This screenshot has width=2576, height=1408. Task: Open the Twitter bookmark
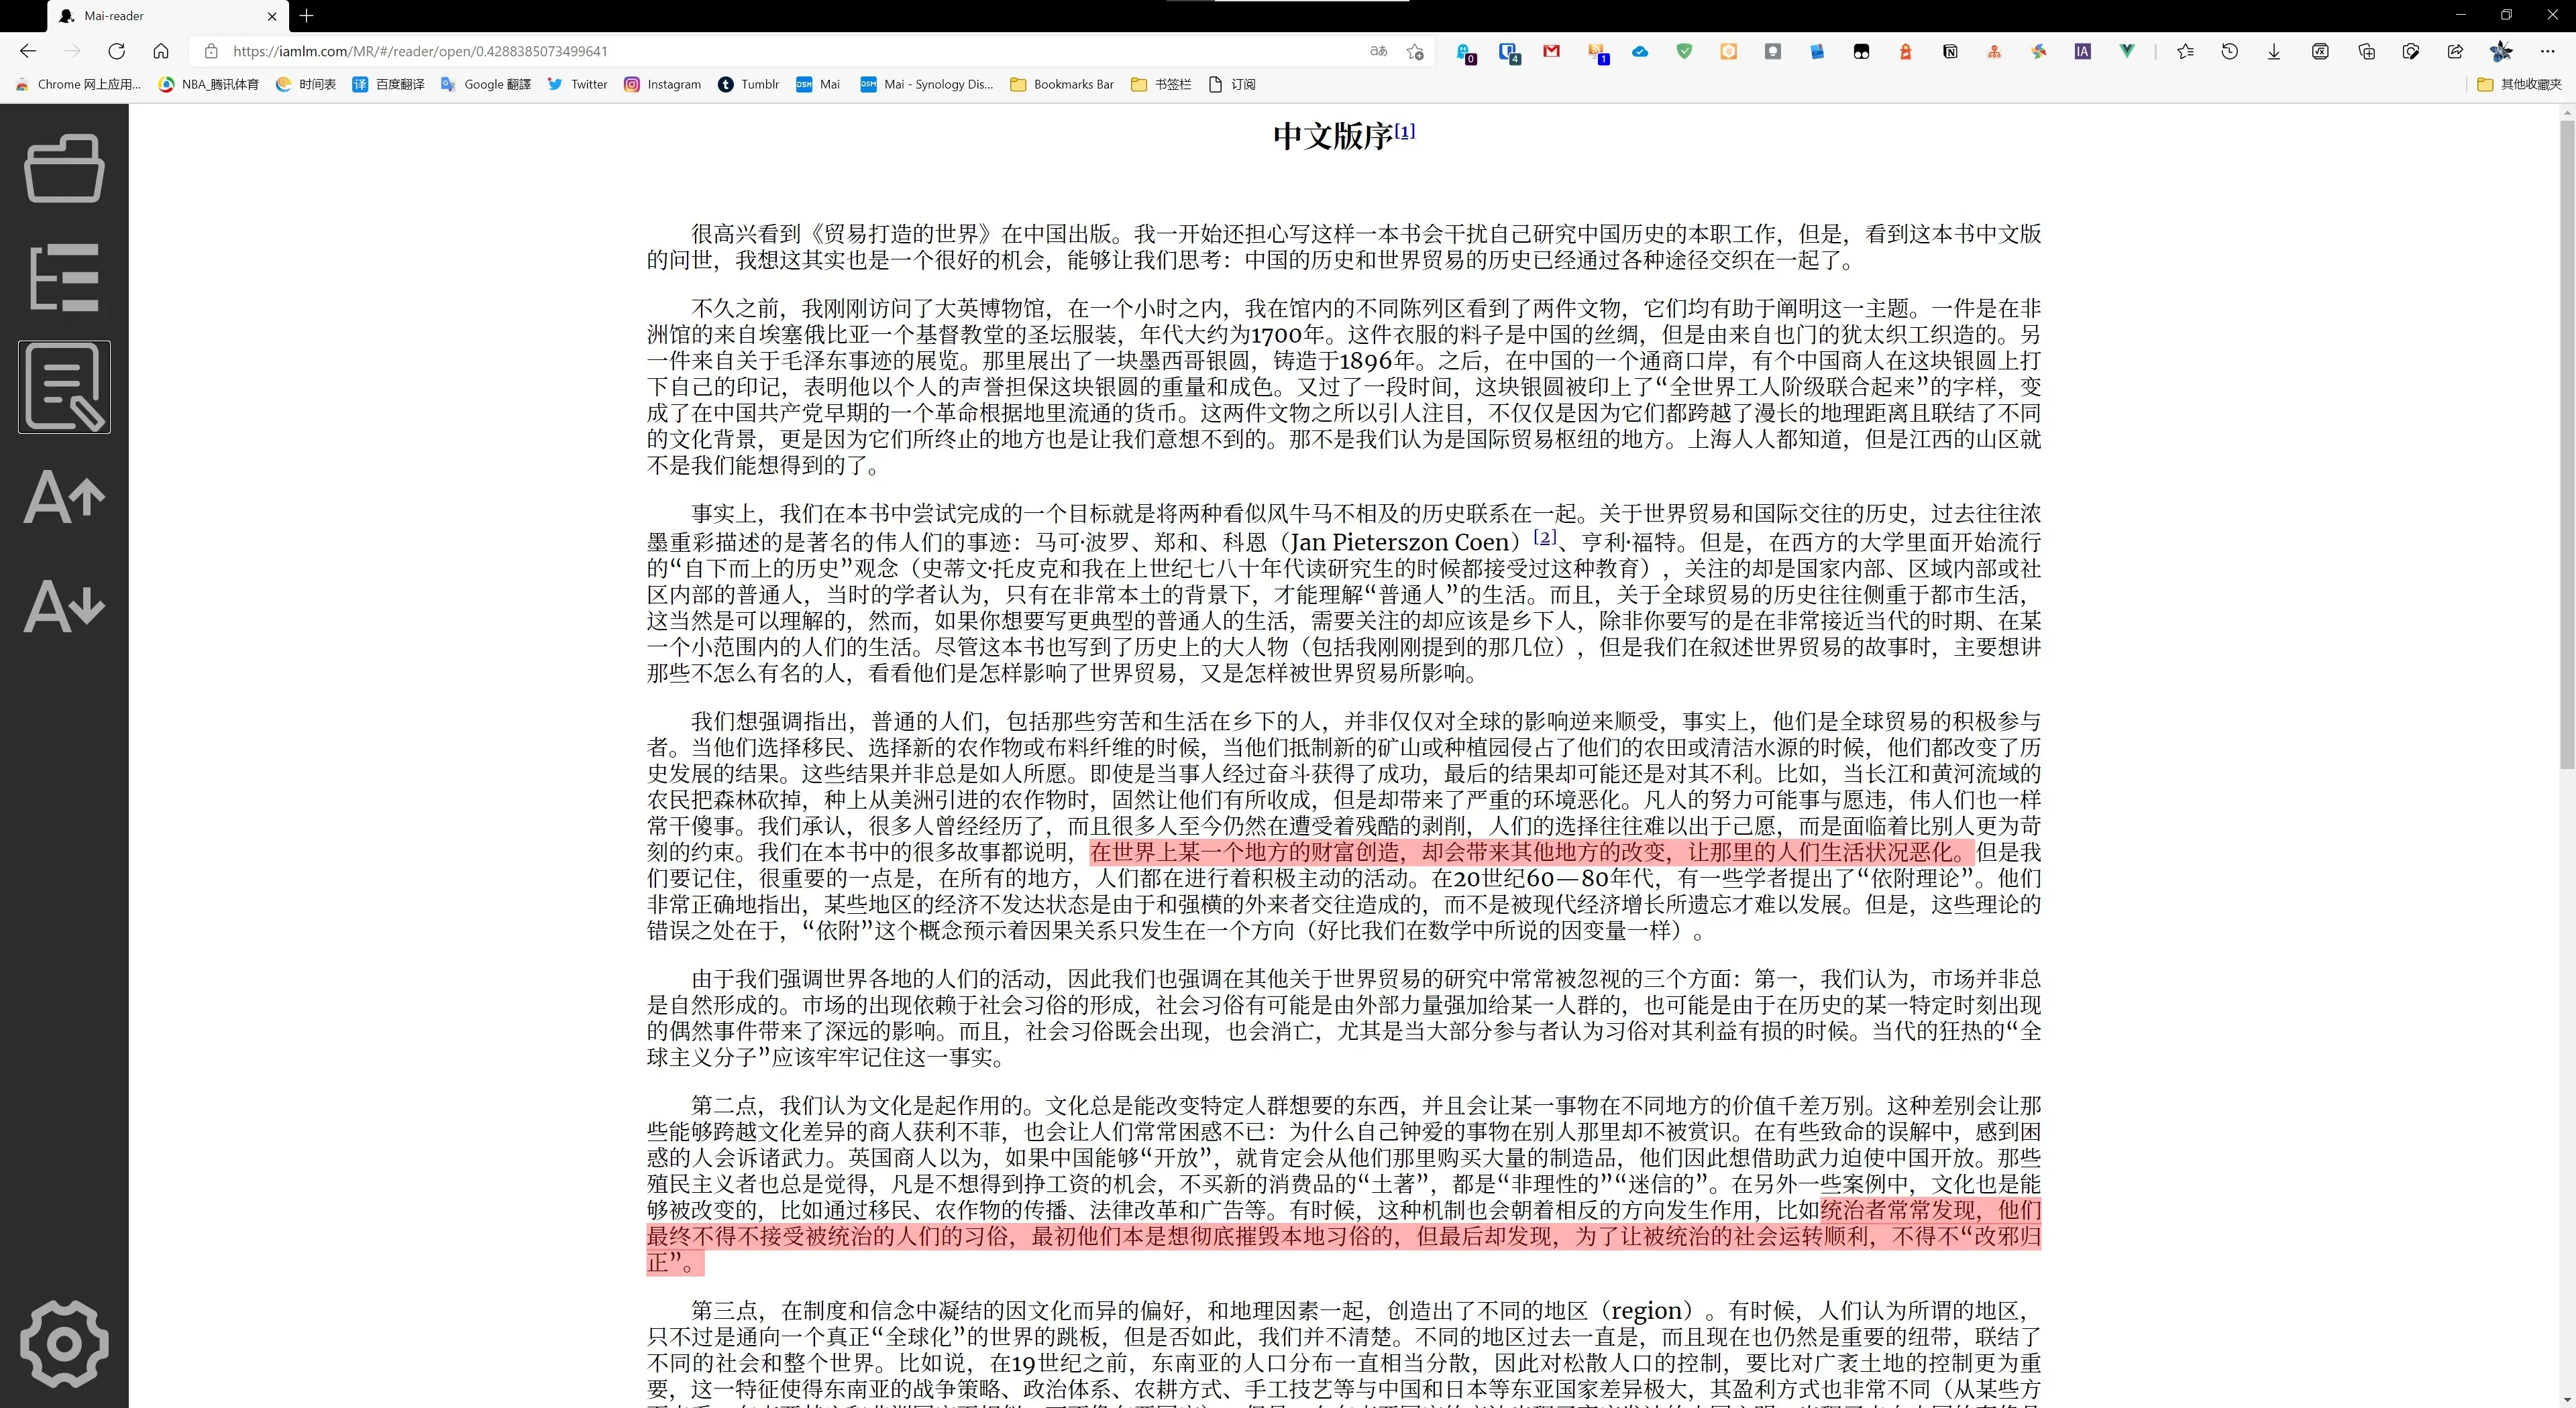click(x=577, y=84)
